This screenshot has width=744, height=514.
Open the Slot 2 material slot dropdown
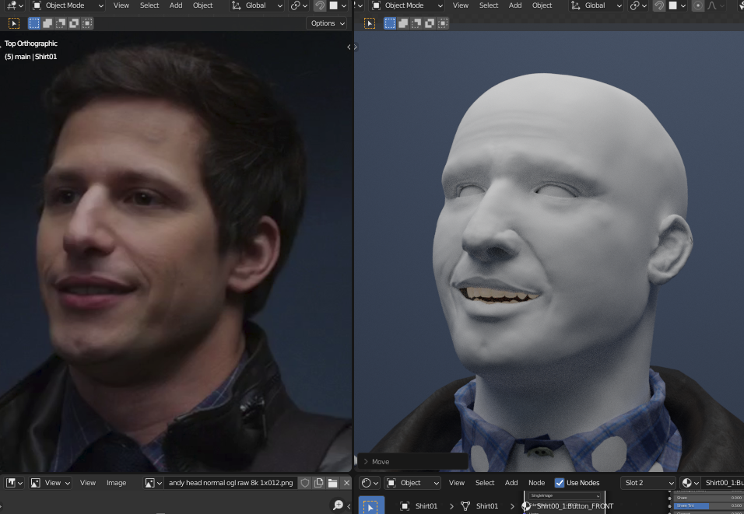[x=648, y=483]
